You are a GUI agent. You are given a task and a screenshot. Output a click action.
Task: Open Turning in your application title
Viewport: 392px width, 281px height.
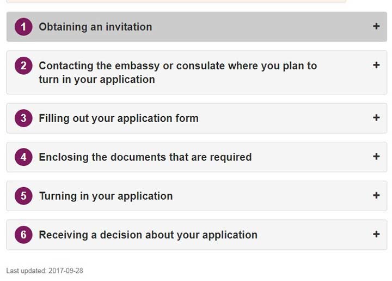tap(106, 196)
